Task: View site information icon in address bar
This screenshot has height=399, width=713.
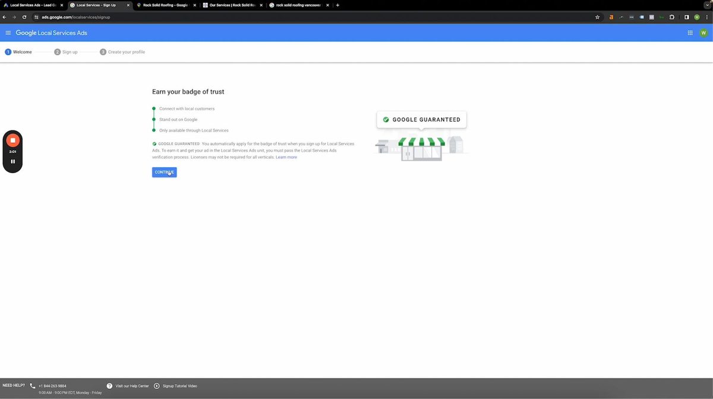Action: (36, 17)
